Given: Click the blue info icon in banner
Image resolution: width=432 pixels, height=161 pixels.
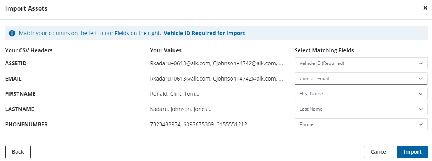Looking at the screenshot, I should [x=12, y=33].
